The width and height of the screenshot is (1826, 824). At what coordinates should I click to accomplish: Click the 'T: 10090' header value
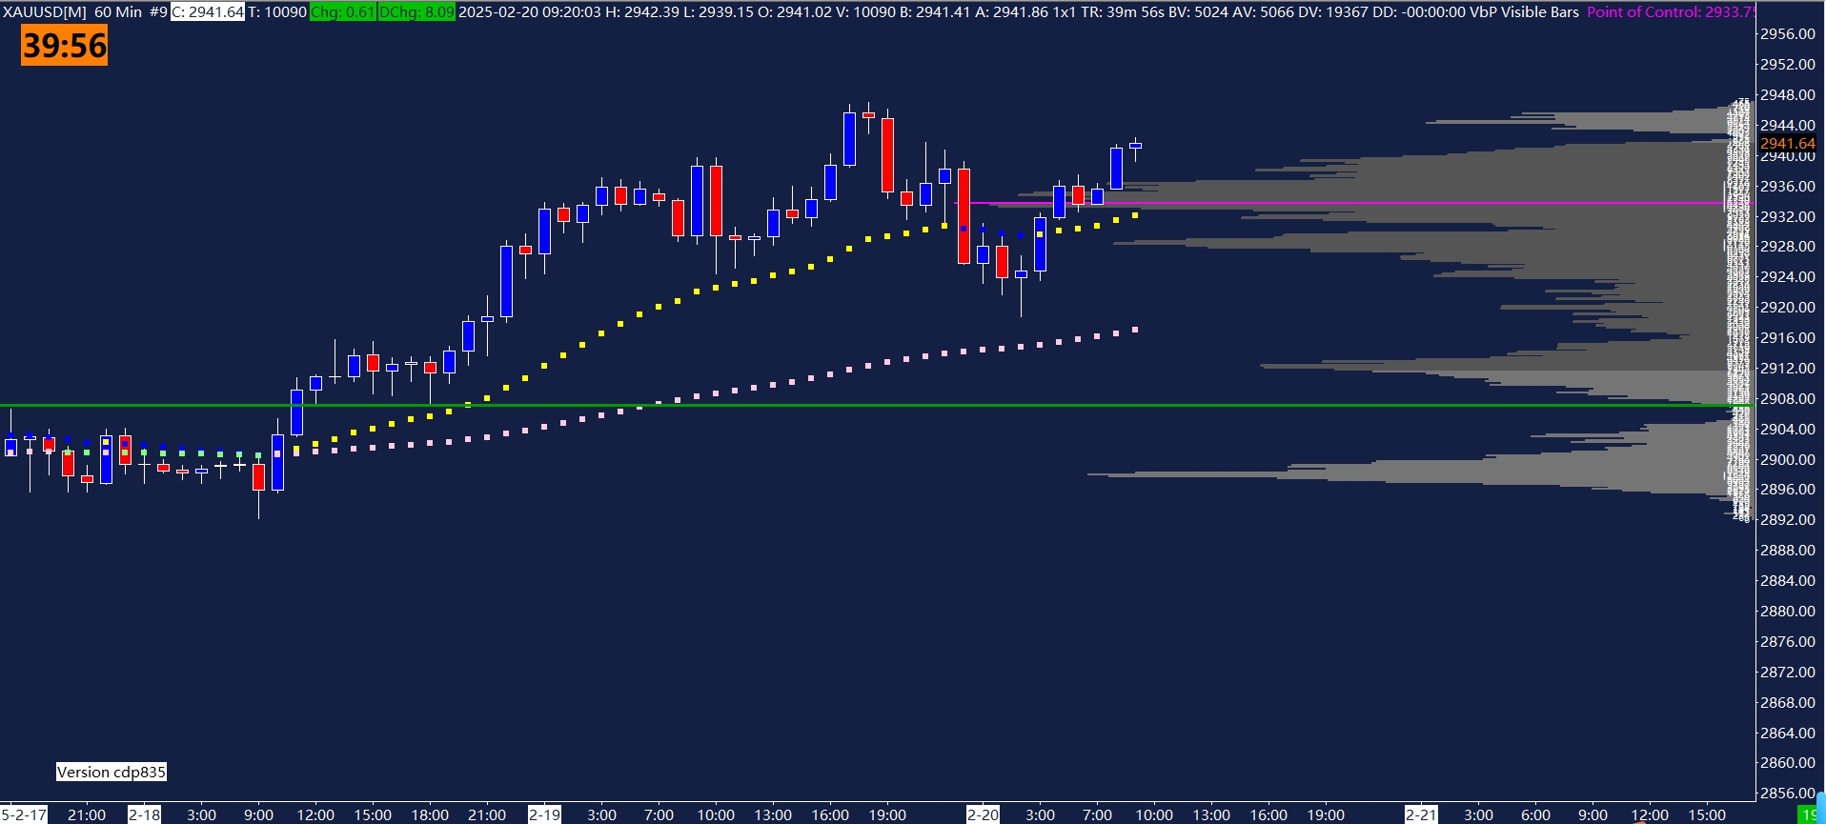point(277,12)
